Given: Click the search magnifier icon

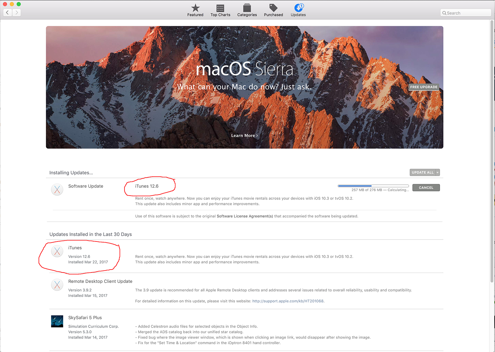Looking at the screenshot, I should point(444,13).
